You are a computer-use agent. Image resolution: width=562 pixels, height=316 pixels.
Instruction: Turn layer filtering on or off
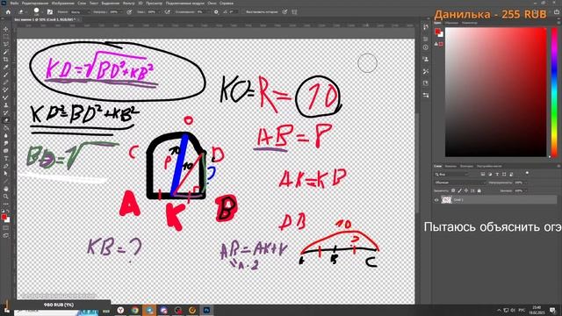527,173
